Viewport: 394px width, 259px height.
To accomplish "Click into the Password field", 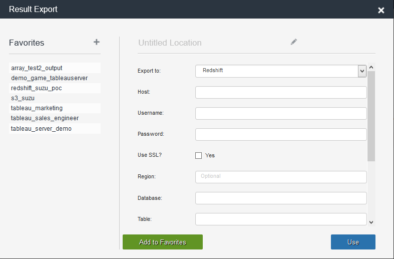I will coord(281,135).
